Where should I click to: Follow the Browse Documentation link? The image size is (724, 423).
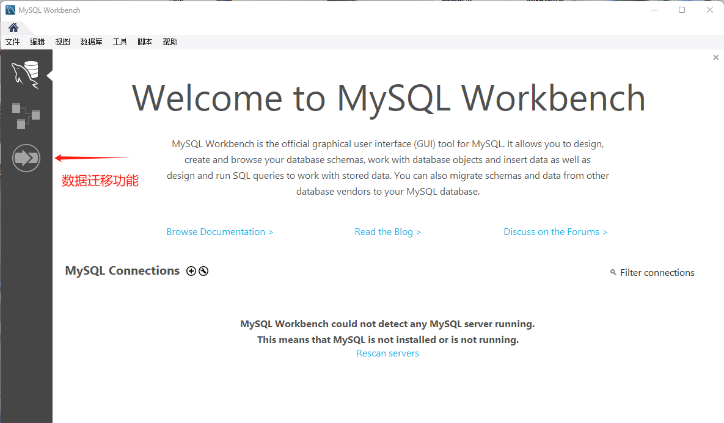click(x=220, y=232)
